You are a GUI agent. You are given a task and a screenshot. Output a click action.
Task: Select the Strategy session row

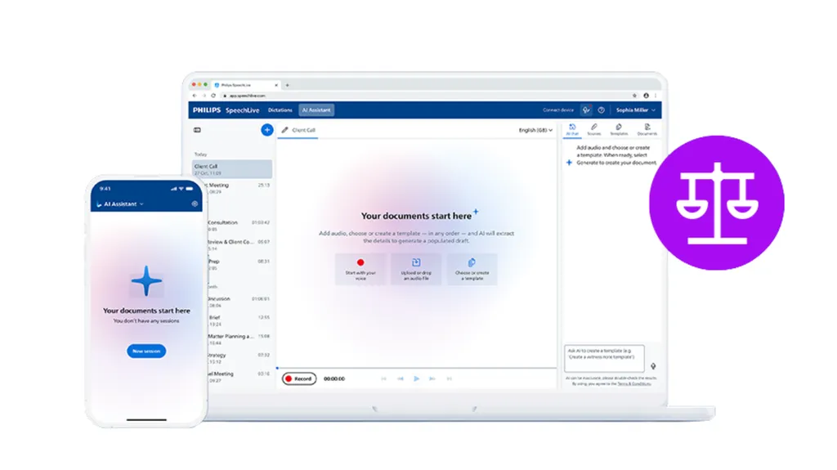point(239,358)
